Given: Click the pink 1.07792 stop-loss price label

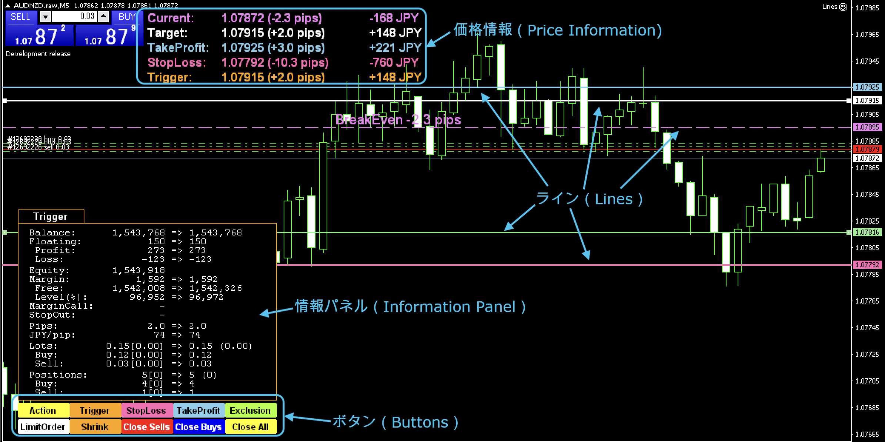Looking at the screenshot, I should pyautogui.click(x=867, y=265).
